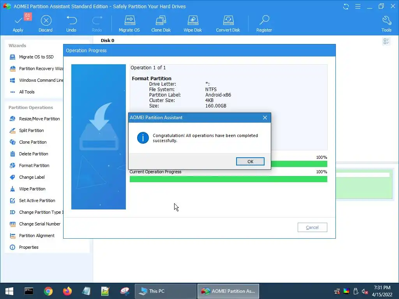
Task: Toggle the disk list view icon
Action: (386, 41)
